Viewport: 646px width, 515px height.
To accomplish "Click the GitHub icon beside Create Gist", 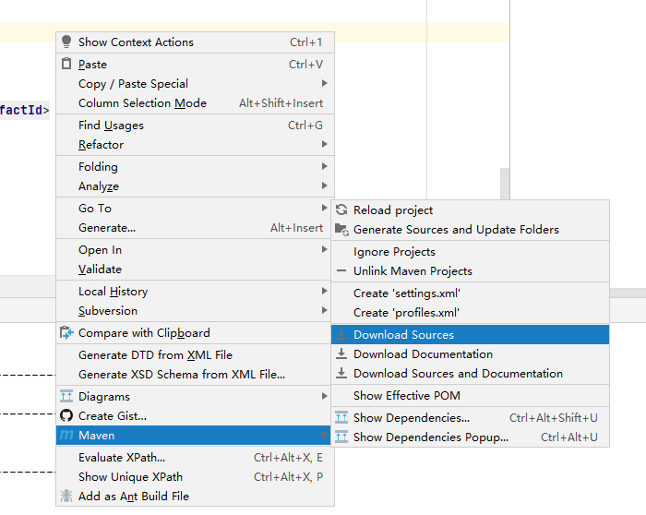I will click(x=66, y=415).
